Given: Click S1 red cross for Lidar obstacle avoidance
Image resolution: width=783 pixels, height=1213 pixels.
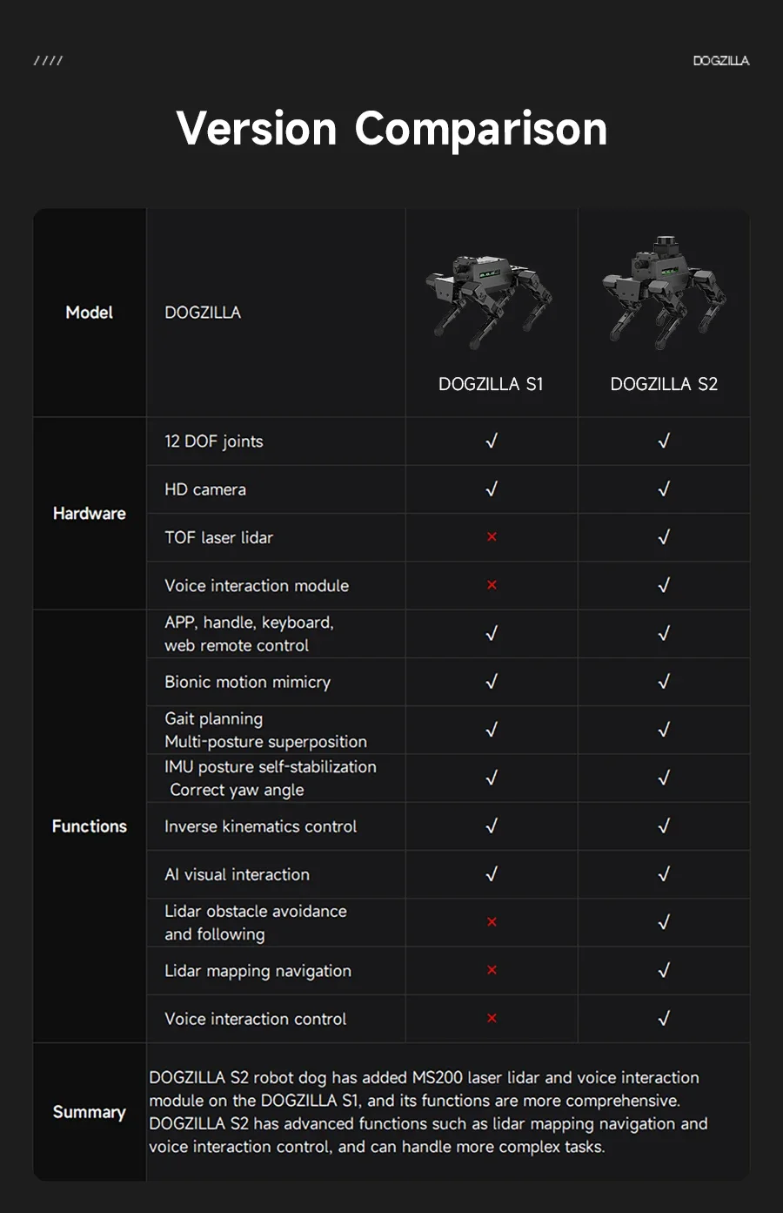Looking at the screenshot, I should (x=492, y=922).
